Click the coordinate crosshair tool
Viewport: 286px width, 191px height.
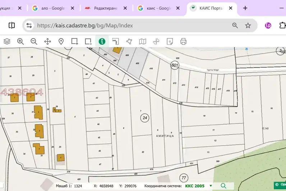pyautogui.click(x=156, y=41)
